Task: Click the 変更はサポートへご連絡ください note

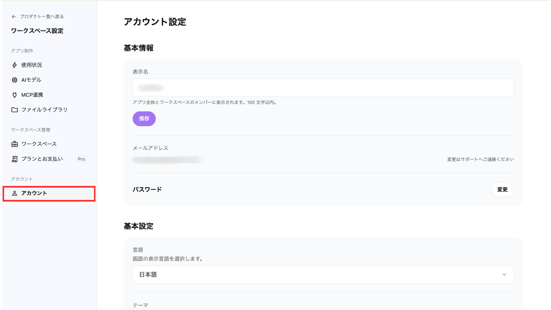Action: click(x=481, y=160)
